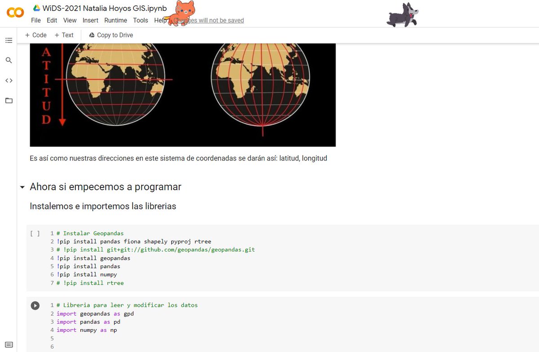Screen dimensions: 539x352
Task: Open the code snippets sidebar icon
Action: 9,80
